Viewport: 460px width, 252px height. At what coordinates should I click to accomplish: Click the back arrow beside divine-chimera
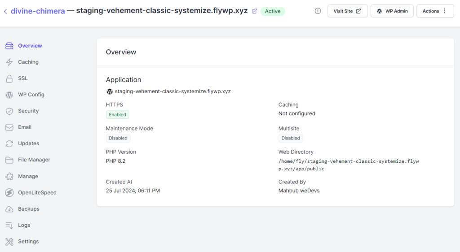pos(5,11)
